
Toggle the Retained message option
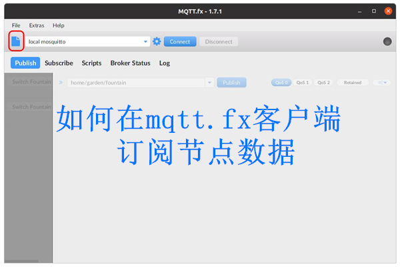coord(353,83)
